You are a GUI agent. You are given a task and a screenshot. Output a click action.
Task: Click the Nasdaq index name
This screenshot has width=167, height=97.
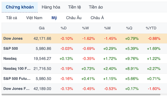(x=10, y=59)
